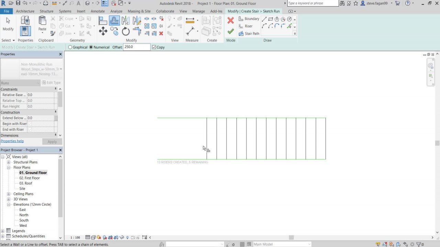
Task: Select the Stair Path draw mode
Action: 249,34
